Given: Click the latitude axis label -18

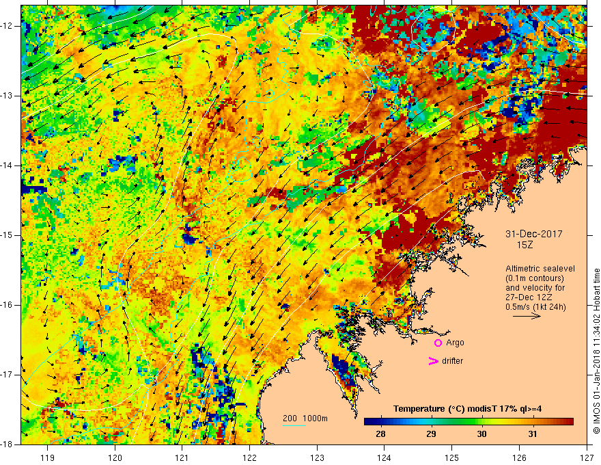Looking at the screenshot, I should (x=7, y=444).
